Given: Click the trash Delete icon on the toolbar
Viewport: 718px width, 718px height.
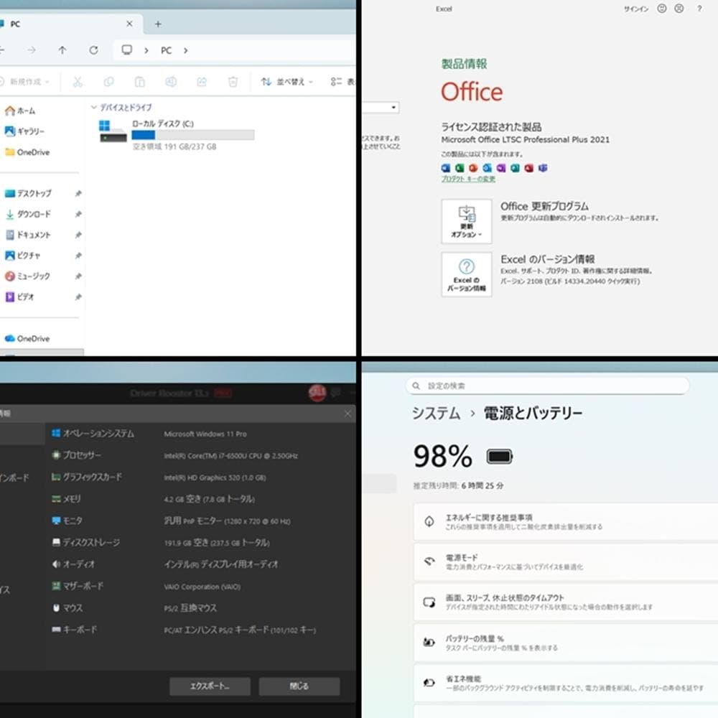Looking at the screenshot, I should pos(232,82).
